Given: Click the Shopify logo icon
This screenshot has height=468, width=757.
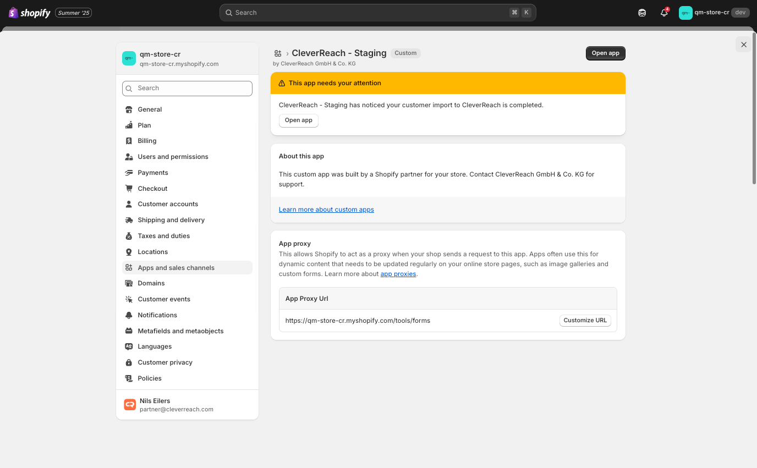Looking at the screenshot, I should (13, 13).
